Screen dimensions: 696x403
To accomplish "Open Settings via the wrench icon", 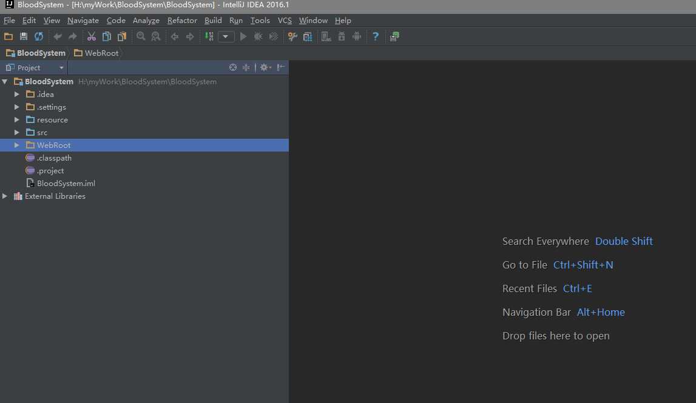I will point(292,36).
